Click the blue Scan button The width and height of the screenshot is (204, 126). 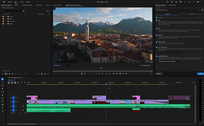click(x=201, y=74)
